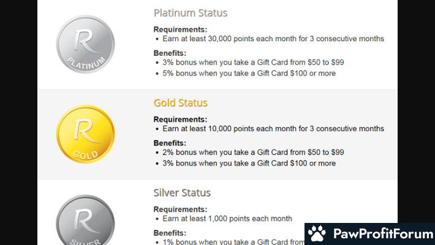Click the 1,000 points each month line
435x245 pixels.
(227, 219)
